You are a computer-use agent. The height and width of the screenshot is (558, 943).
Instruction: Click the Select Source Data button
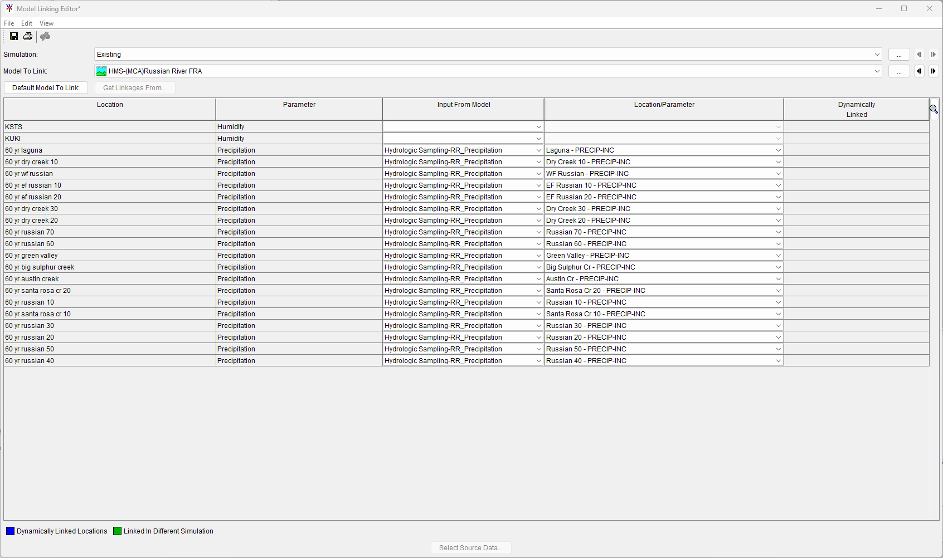point(470,548)
